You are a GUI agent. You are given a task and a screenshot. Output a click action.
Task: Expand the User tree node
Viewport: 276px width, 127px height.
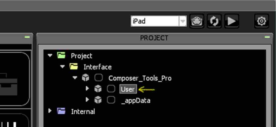[87, 89]
